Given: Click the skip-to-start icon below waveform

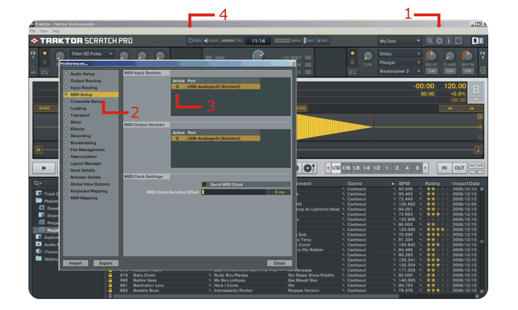Looking at the screenshot, I should 39,150.
